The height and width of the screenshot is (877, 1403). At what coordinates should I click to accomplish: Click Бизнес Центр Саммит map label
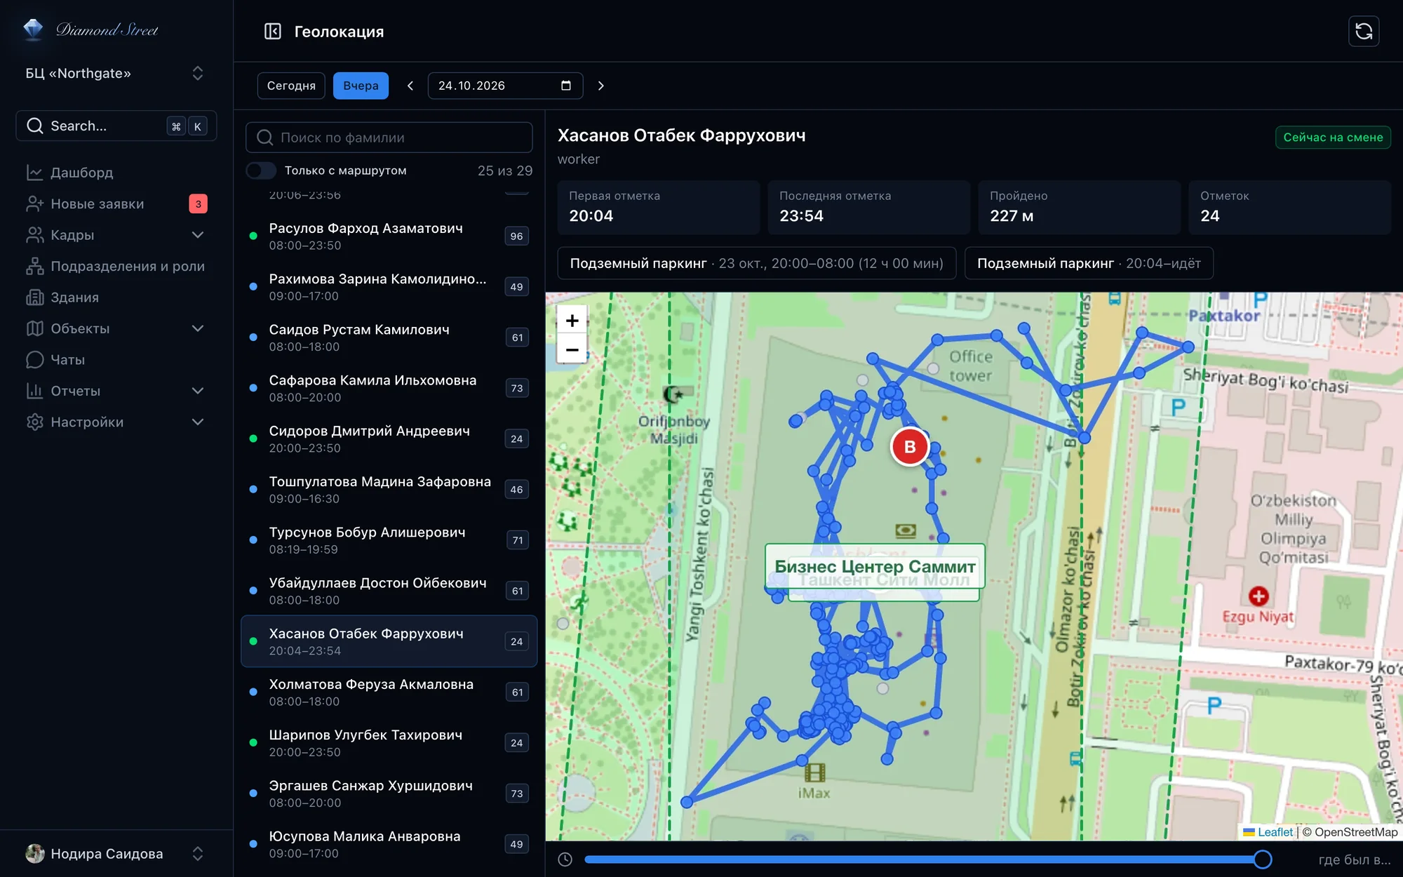pos(875,566)
